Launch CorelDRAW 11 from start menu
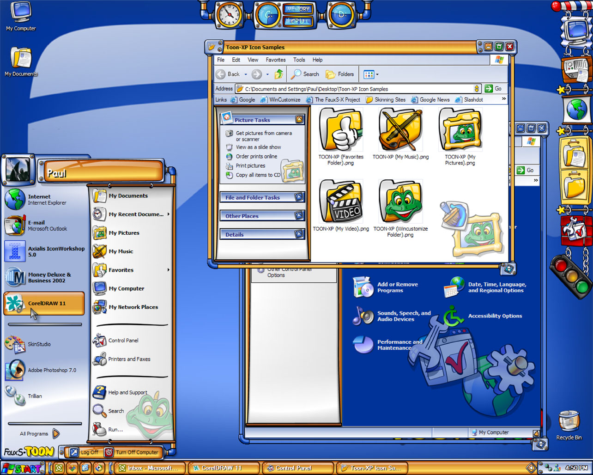 pos(44,304)
